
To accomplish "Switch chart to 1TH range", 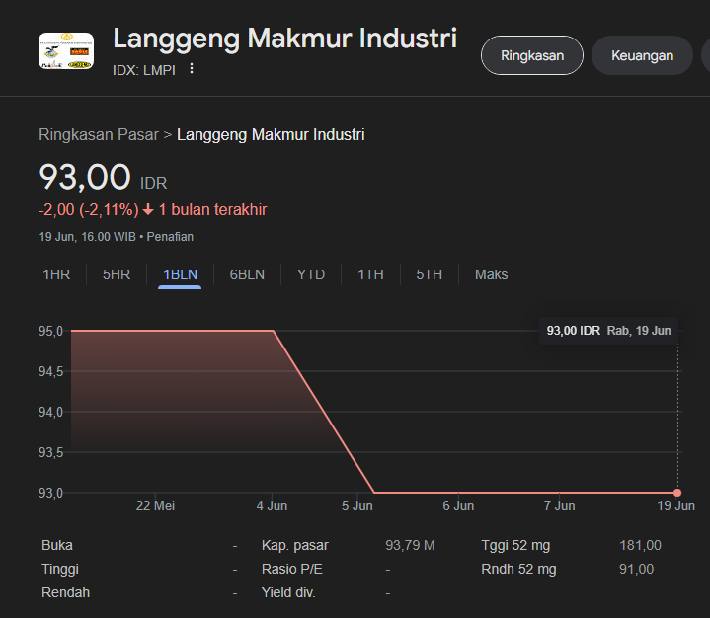I will pyautogui.click(x=370, y=274).
